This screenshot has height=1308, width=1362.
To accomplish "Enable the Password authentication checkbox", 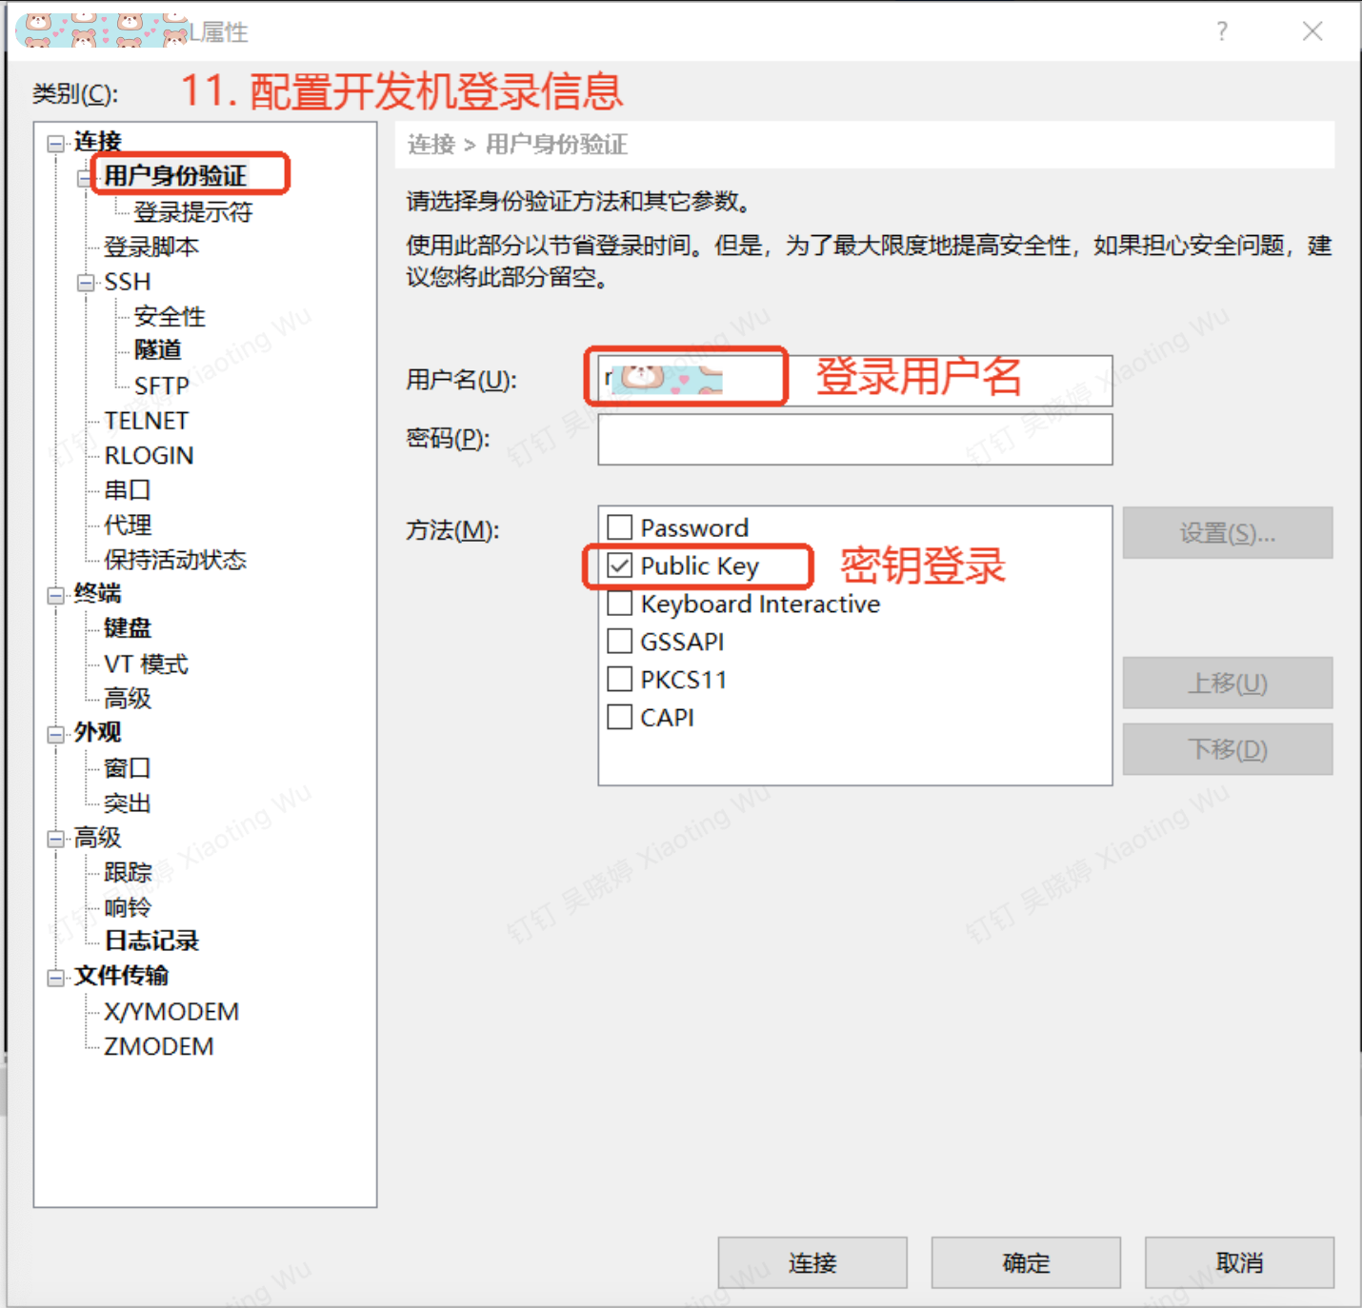I will 620,527.
